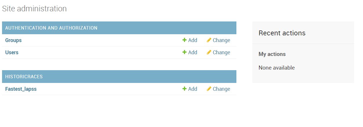
Task: Click the green plus icon for Groups
Action: tap(184, 40)
